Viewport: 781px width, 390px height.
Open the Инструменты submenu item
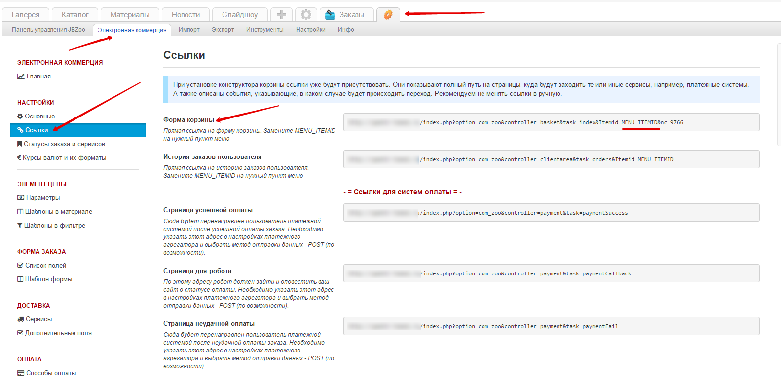point(264,30)
